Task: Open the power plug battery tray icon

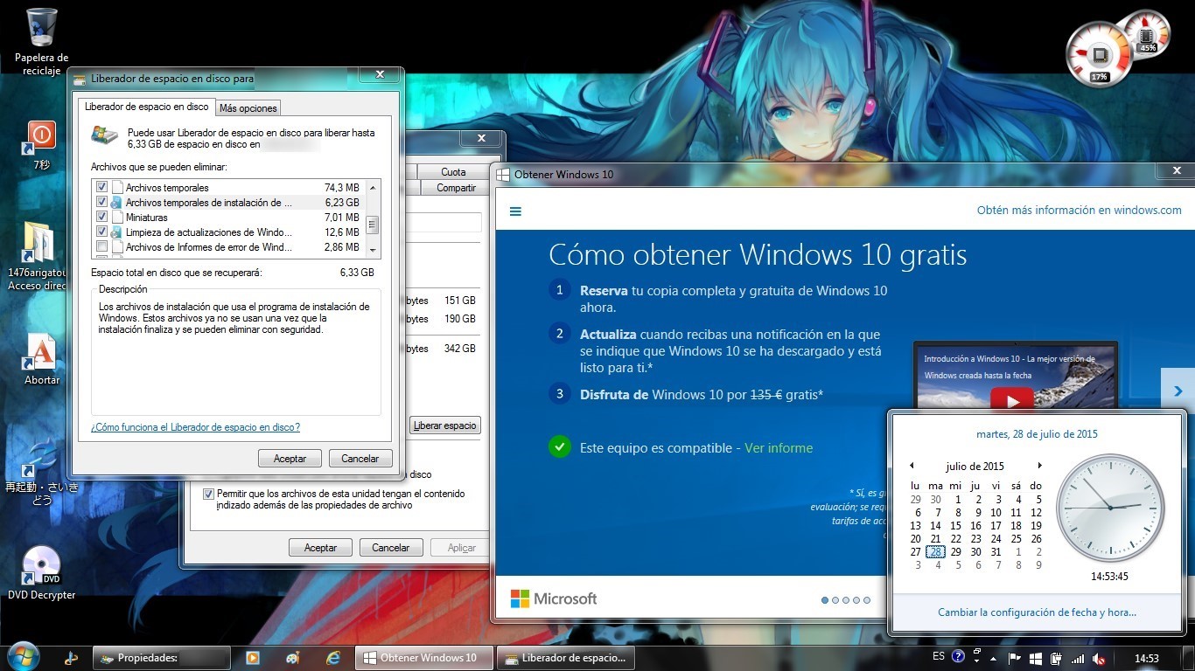Action: coord(1057,658)
